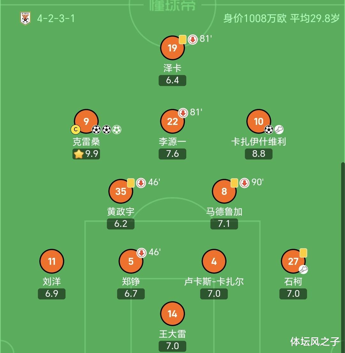Click the 4-2-3-1 formation label
Screen dimensions: 345x353
[x=56, y=18]
